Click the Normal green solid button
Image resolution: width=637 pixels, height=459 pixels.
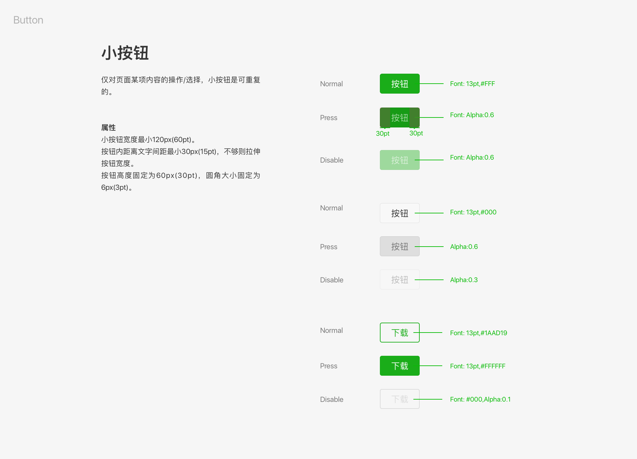[x=399, y=84]
